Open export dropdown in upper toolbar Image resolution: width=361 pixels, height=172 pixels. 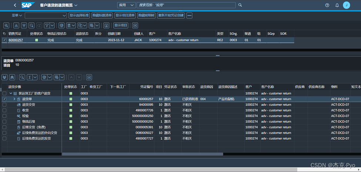[82, 25]
